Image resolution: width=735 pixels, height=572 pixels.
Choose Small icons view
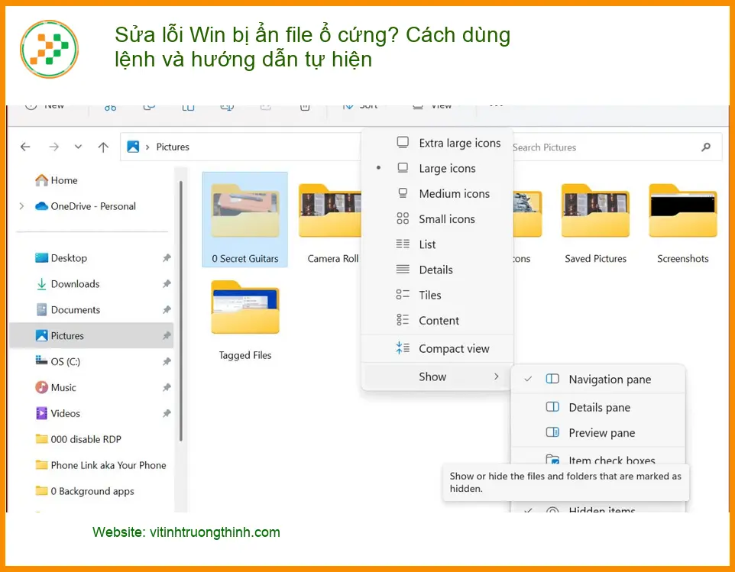437,218
